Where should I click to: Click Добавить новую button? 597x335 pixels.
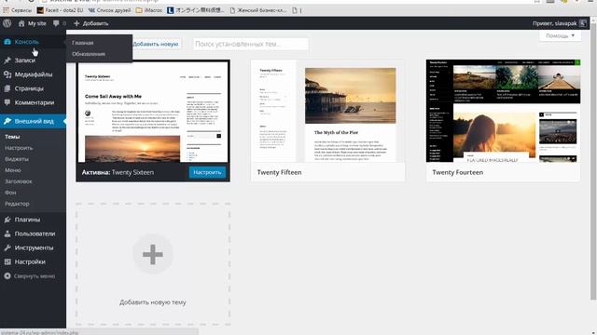pyautogui.click(x=156, y=44)
